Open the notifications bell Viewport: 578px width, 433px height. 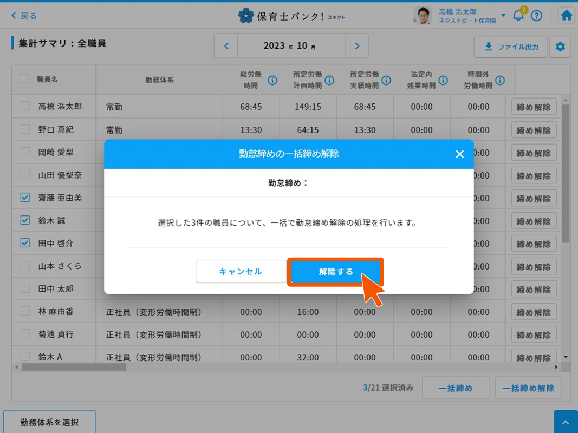(x=518, y=16)
